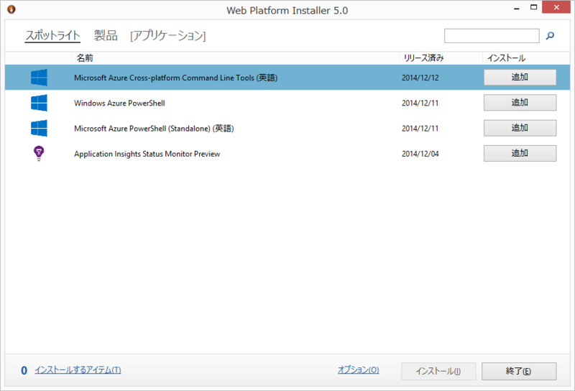Open インストールするアイテム(T) link

[x=78, y=370]
